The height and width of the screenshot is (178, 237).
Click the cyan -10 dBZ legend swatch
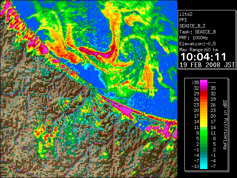204,167
